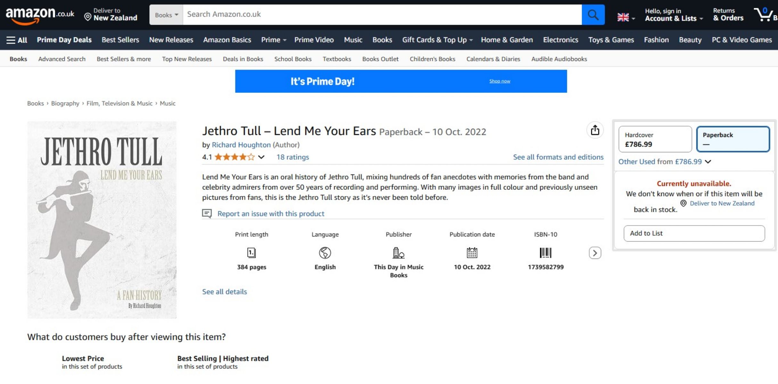Open Prime Day Deals
This screenshot has width=778, height=384.
tap(64, 40)
